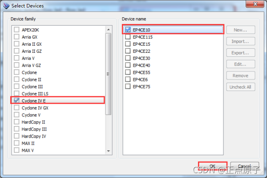
Task: Select the EP4CE75 device name text
Action: coord(142,87)
